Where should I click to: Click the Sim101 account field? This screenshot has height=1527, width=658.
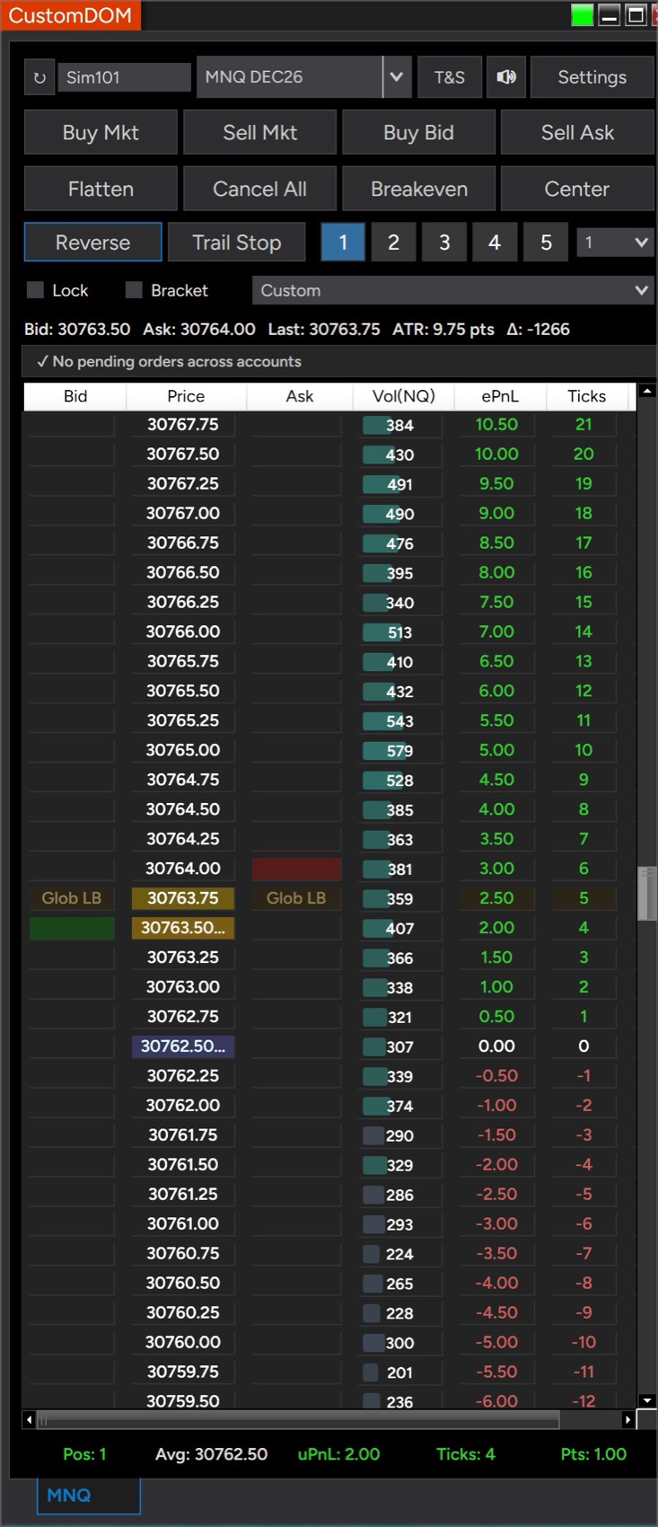[124, 77]
